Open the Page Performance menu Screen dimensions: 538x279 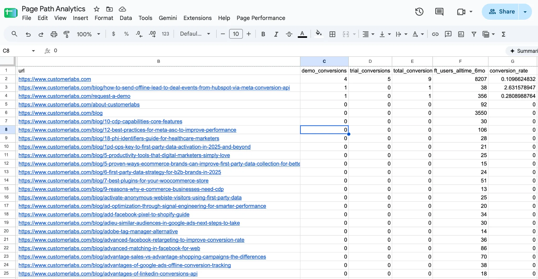pyautogui.click(x=261, y=18)
